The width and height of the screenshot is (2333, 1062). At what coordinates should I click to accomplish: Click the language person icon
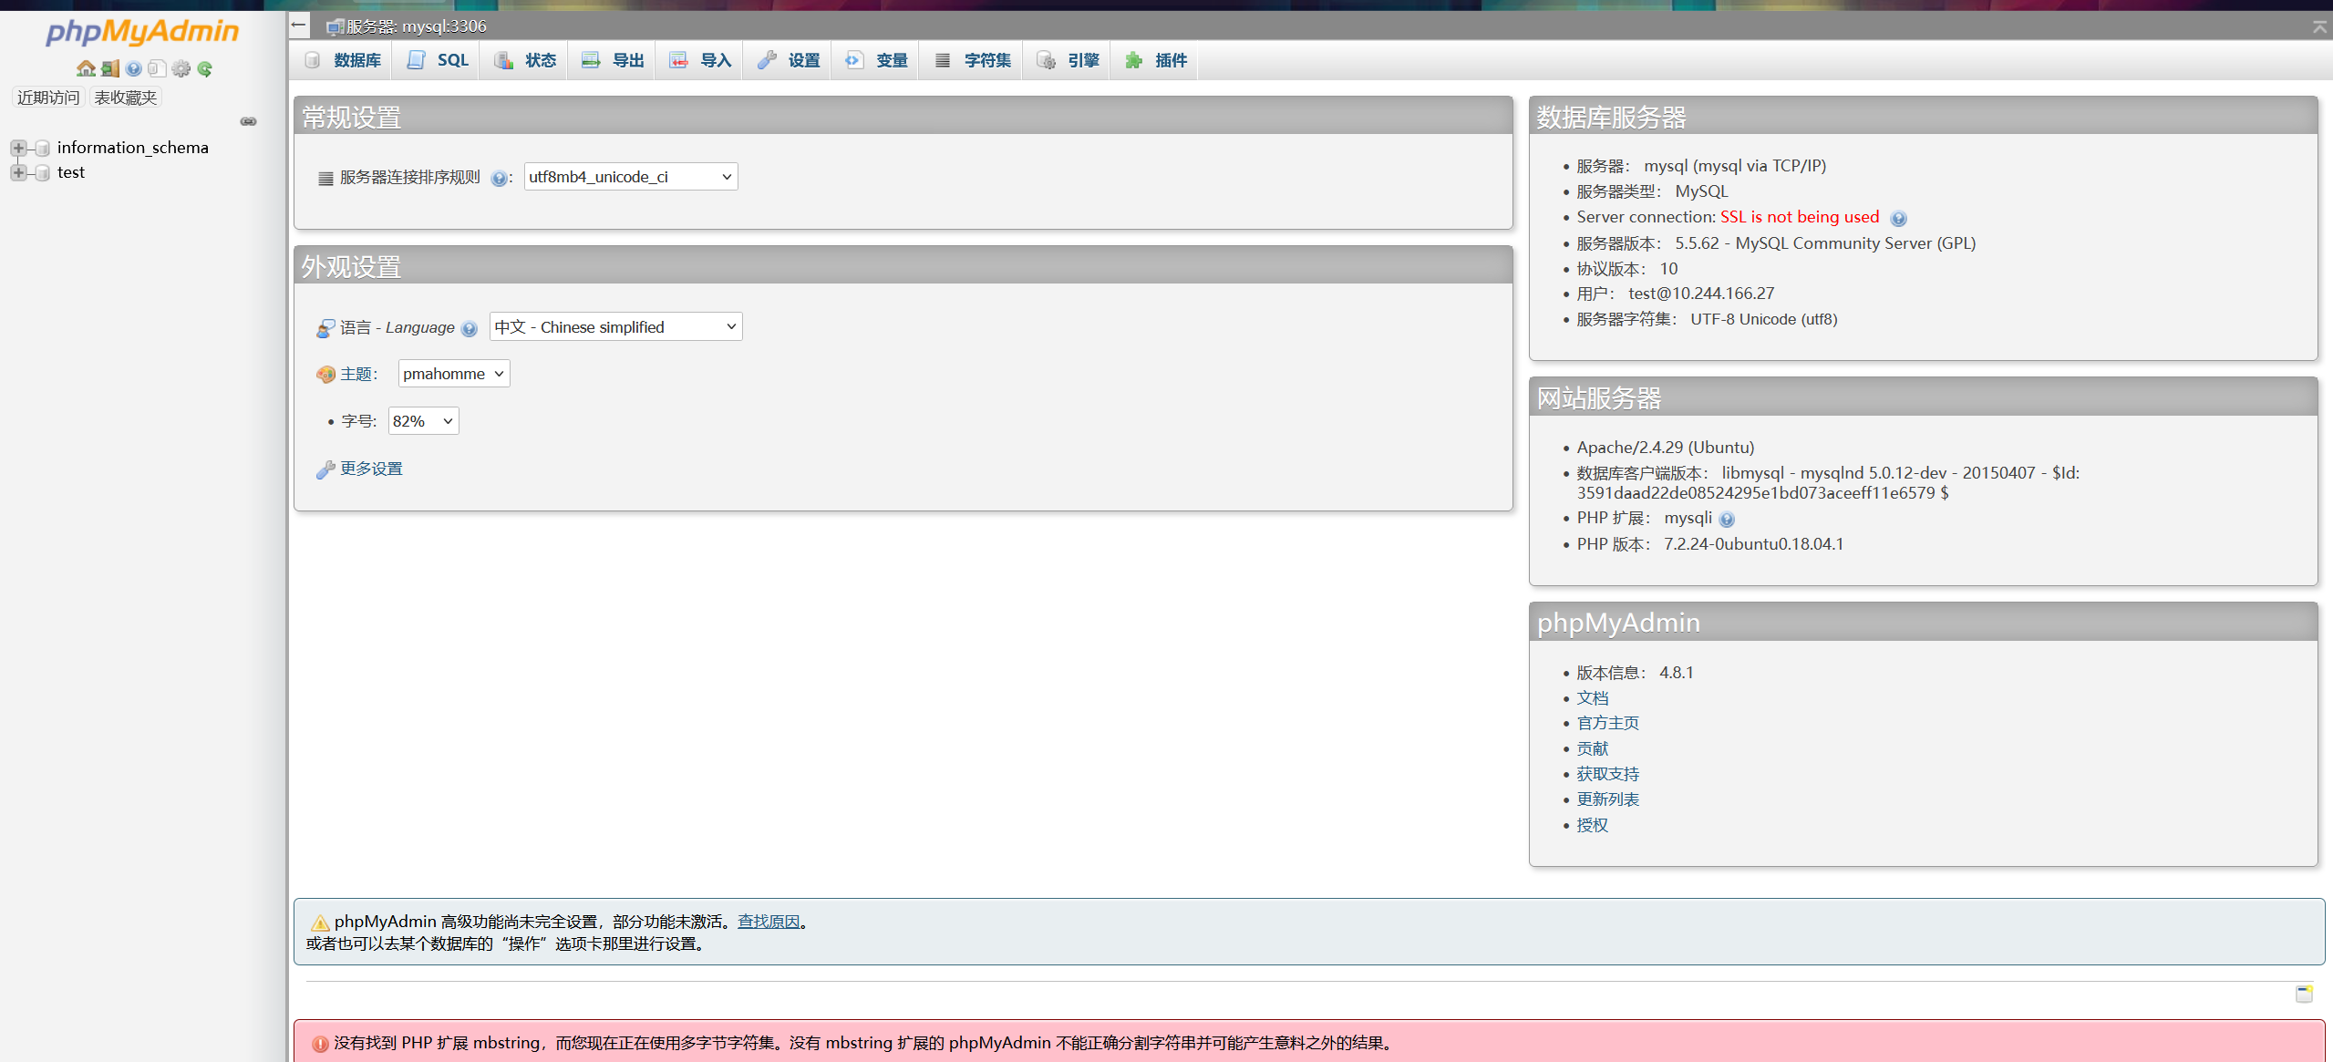[x=325, y=328]
